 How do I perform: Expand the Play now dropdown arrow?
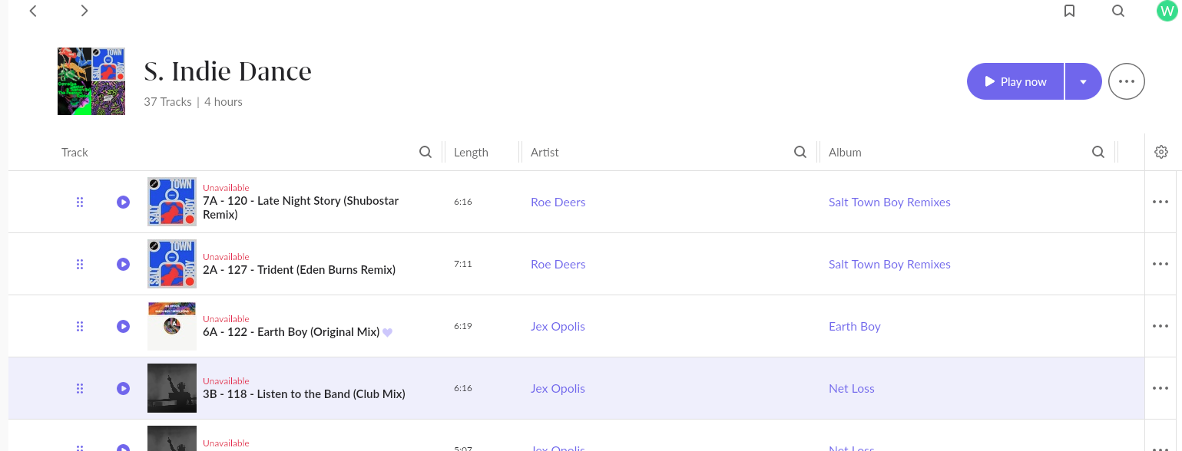tap(1084, 81)
